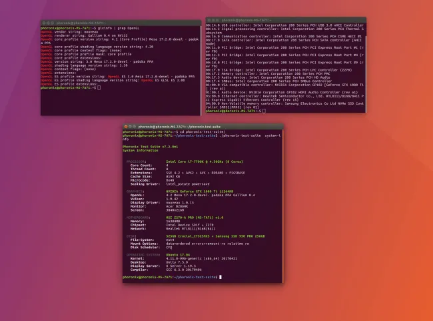Click 'Acer B286HK' monitor value
Image resolution: width=433 pixels, height=321 pixels.
177,206
